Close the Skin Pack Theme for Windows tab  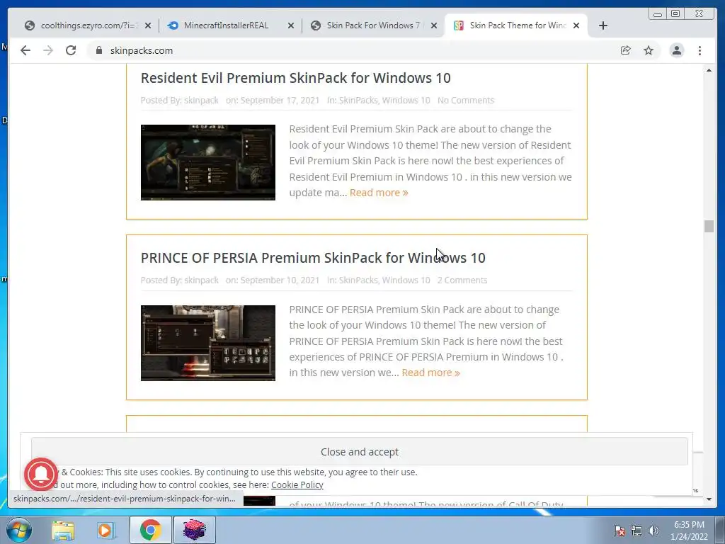(576, 25)
